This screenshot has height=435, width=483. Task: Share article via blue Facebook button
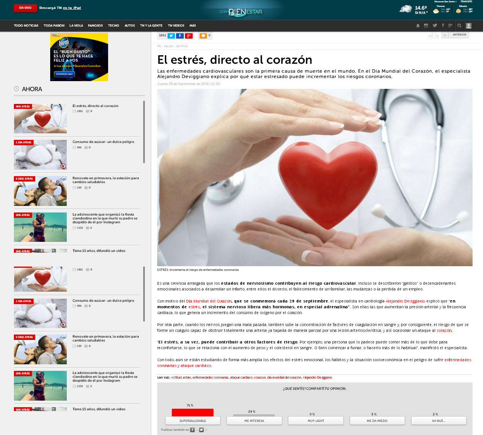[x=180, y=36]
